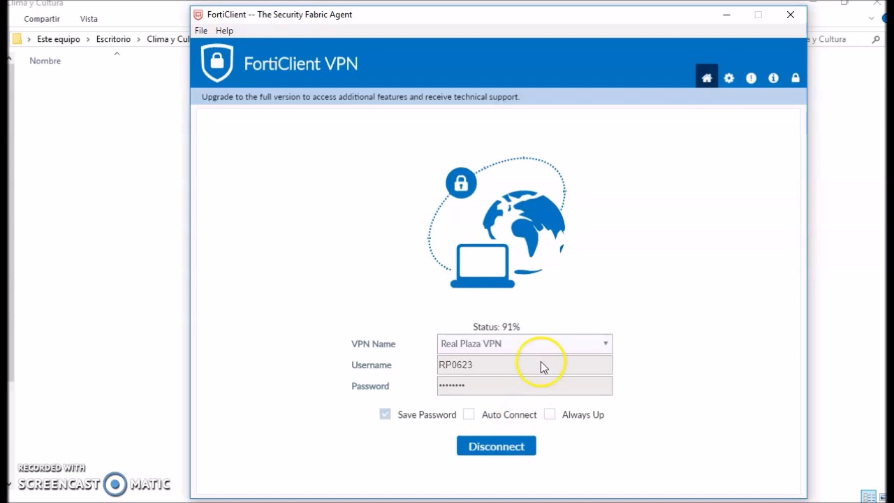Image resolution: width=894 pixels, height=503 pixels.
Task: Enable Always Up checkbox
Action: (550, 414)
